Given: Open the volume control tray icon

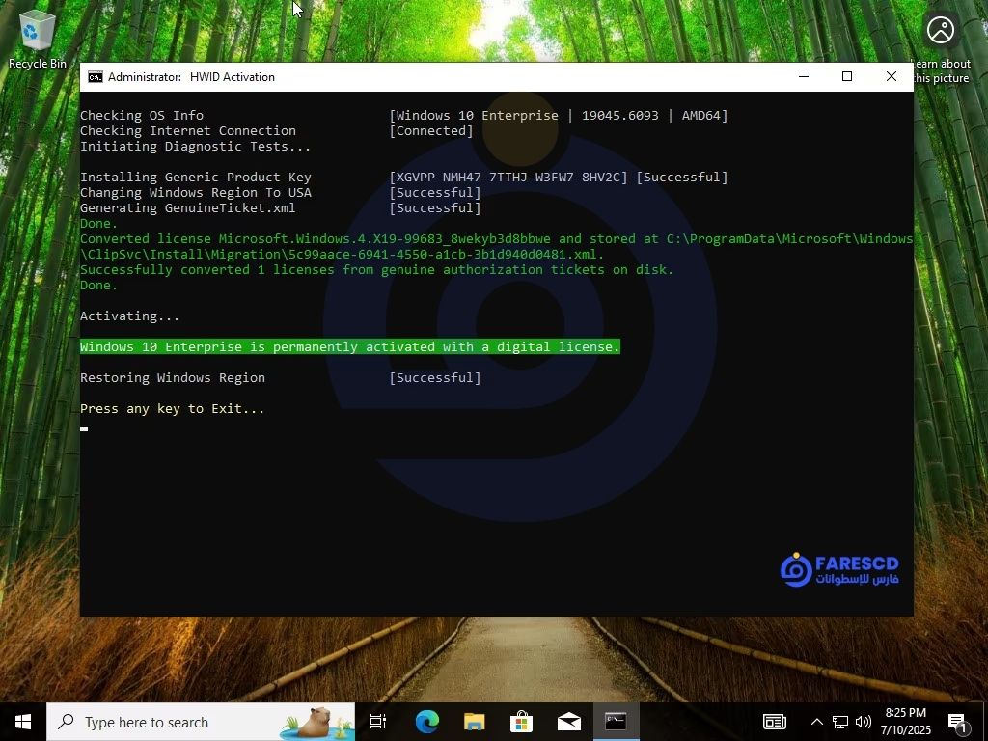Looking at the screenshot, I should (864, 722).
